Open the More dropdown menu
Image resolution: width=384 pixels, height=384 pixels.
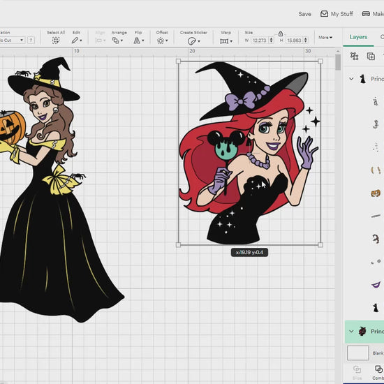(x=325, y=38)
